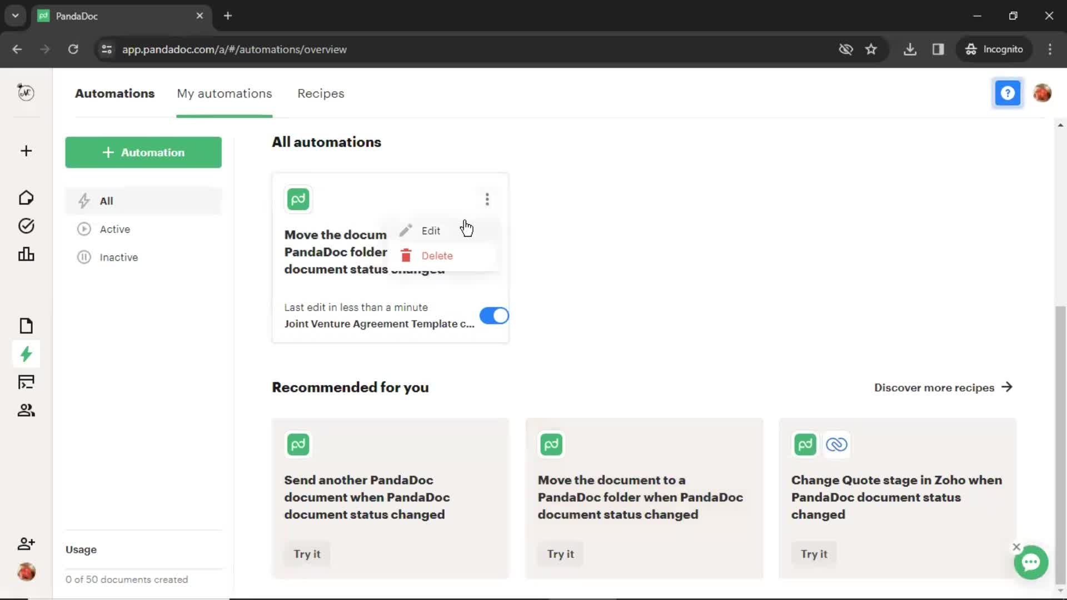
Task: Click the analytics/chart icon in left sidebar
Action: click(26, 254)
